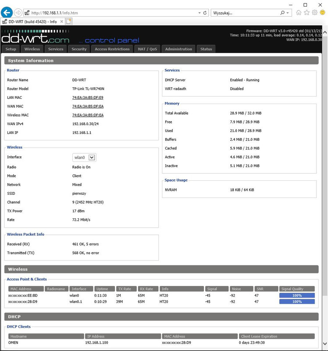The image size is (328, 351).
Task: Click the 192.168.1.100 DHCP client IP
Action: [x=96, y=343]
